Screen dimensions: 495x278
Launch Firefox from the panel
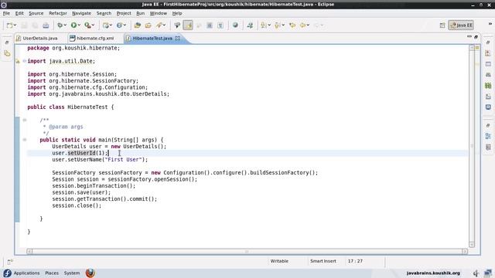(90, 273)
